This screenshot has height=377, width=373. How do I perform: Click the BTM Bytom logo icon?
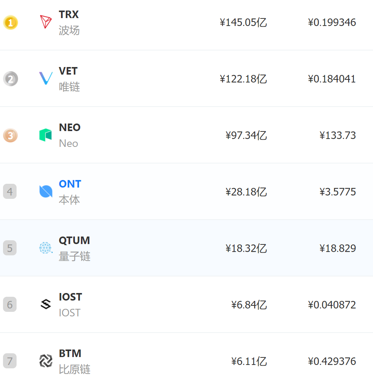[x=46, y=361]
